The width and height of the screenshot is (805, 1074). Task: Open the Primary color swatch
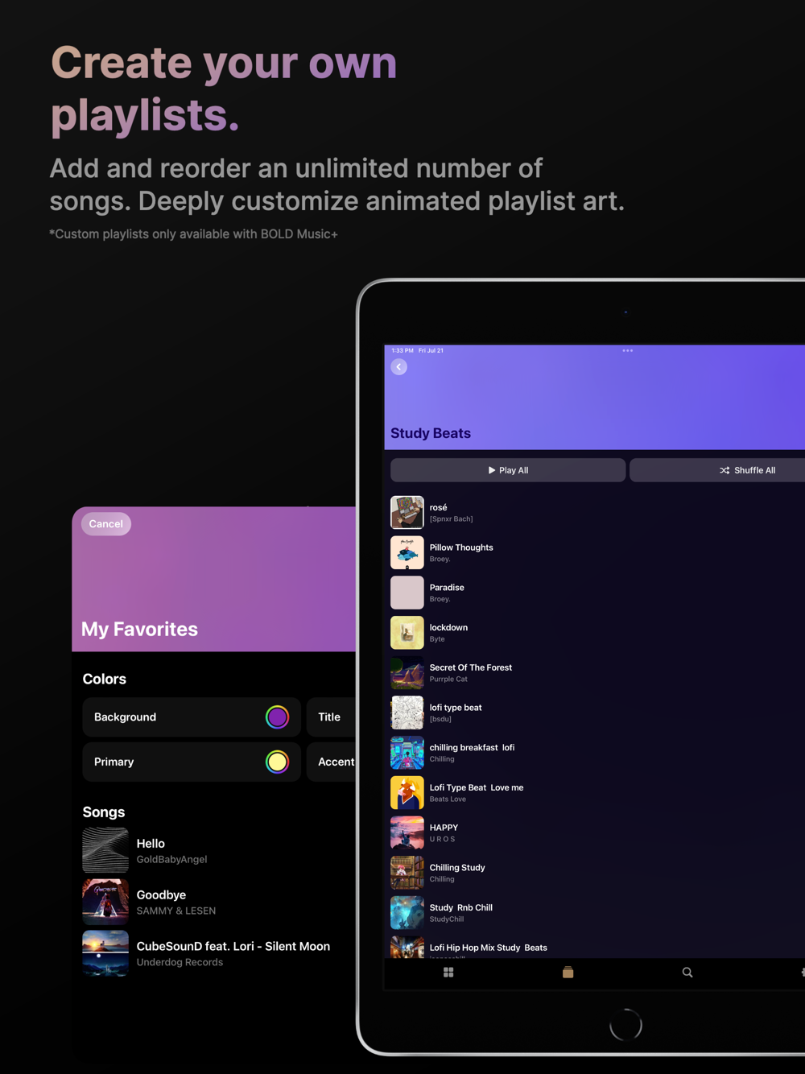[x=277, y=762]
